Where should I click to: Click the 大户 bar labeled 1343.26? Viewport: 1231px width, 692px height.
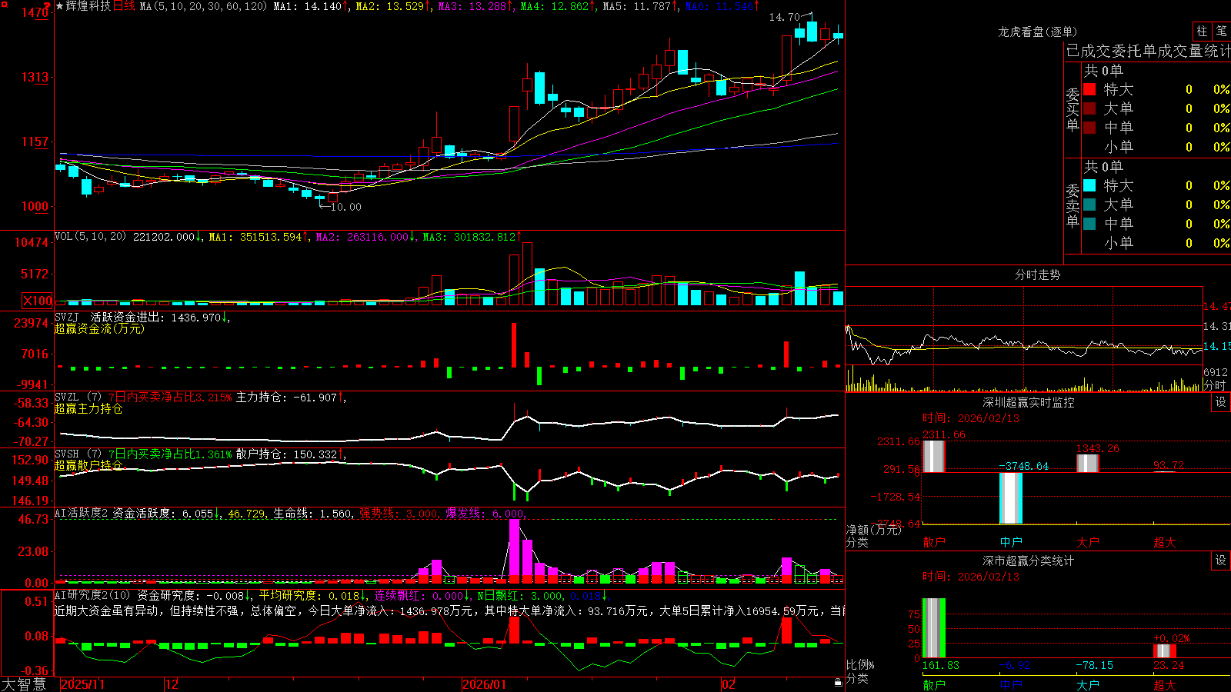1088,463
